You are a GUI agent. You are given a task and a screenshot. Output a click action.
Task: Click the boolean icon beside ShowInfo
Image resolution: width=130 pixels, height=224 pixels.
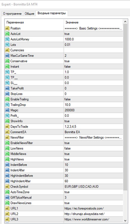tap(7, 121)
